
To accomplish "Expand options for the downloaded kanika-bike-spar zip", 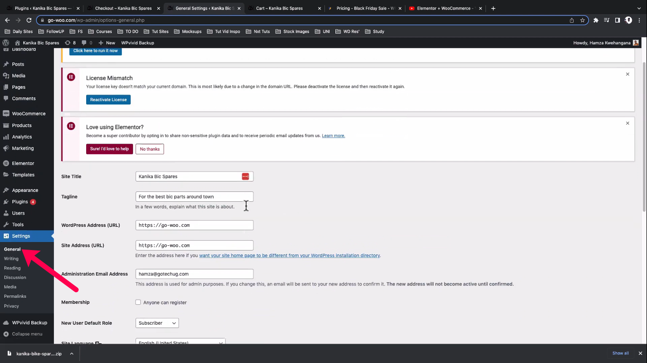I will coord(72,353).
